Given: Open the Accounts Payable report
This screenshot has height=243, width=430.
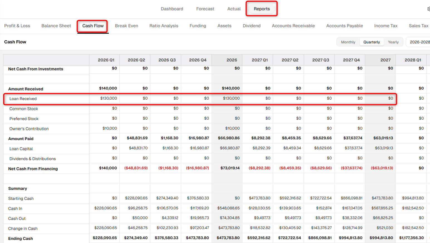Looking at the screenshot, I should (345, 26).
